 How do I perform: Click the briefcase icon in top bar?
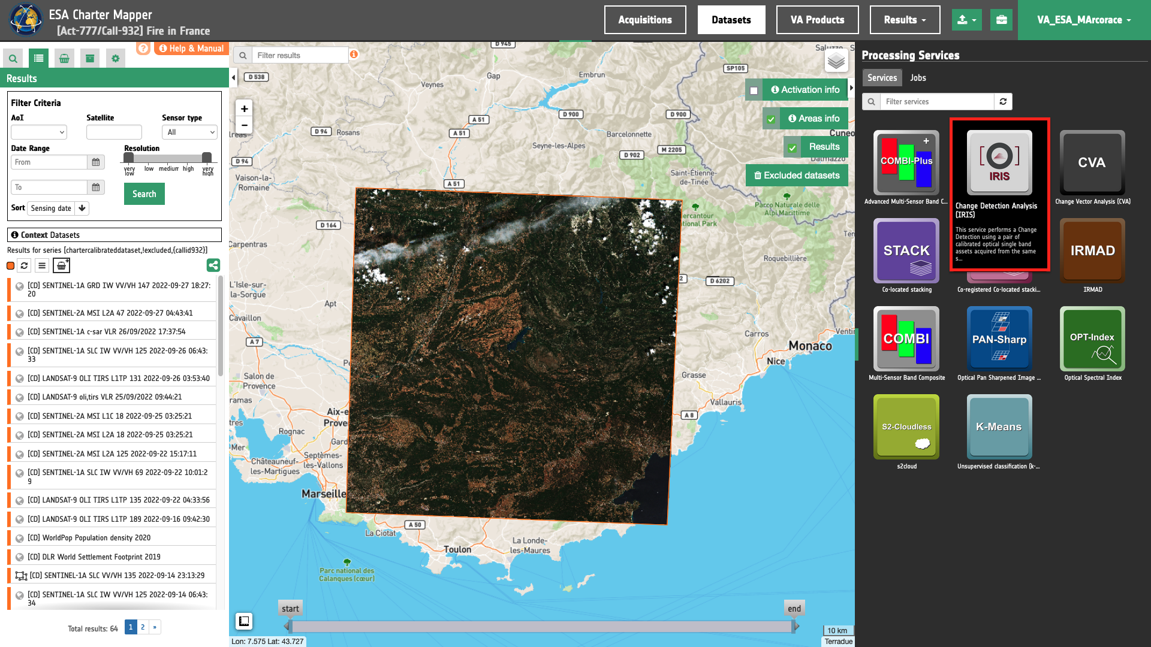point(1001,20)
